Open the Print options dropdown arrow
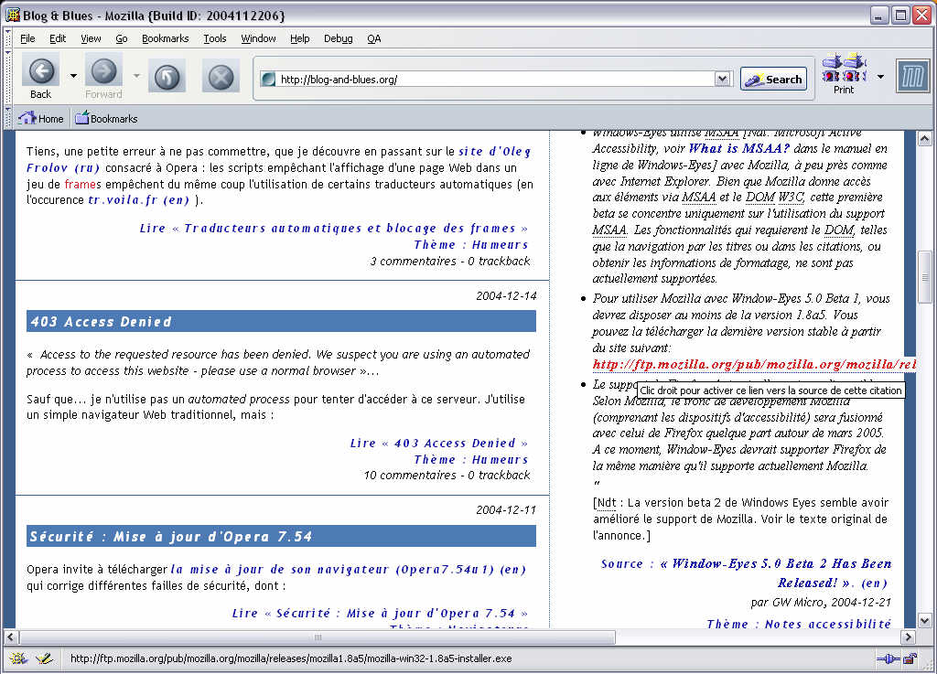 point(880,77)
